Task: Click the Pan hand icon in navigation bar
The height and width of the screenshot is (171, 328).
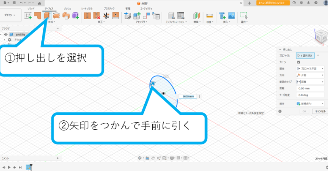Action: 153,158
